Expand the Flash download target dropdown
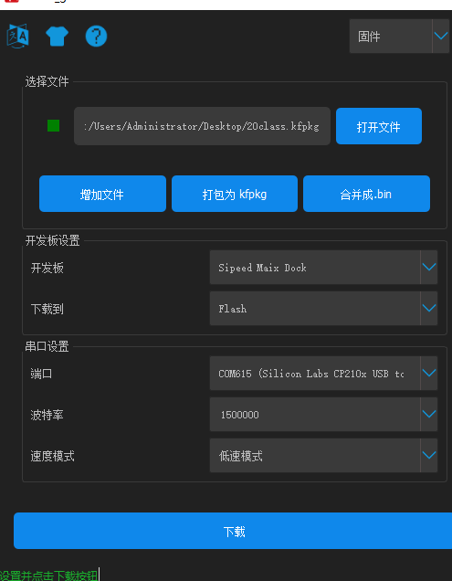Viewport: 452px width, 581px height. [x=323, y=309]
